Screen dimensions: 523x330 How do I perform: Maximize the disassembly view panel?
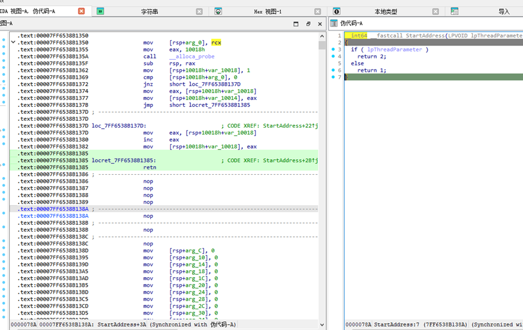[296, 24]
